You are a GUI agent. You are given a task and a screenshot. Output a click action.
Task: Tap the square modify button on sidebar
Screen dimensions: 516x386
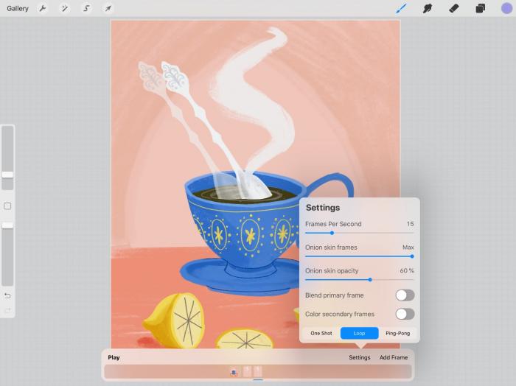point(7,206)
